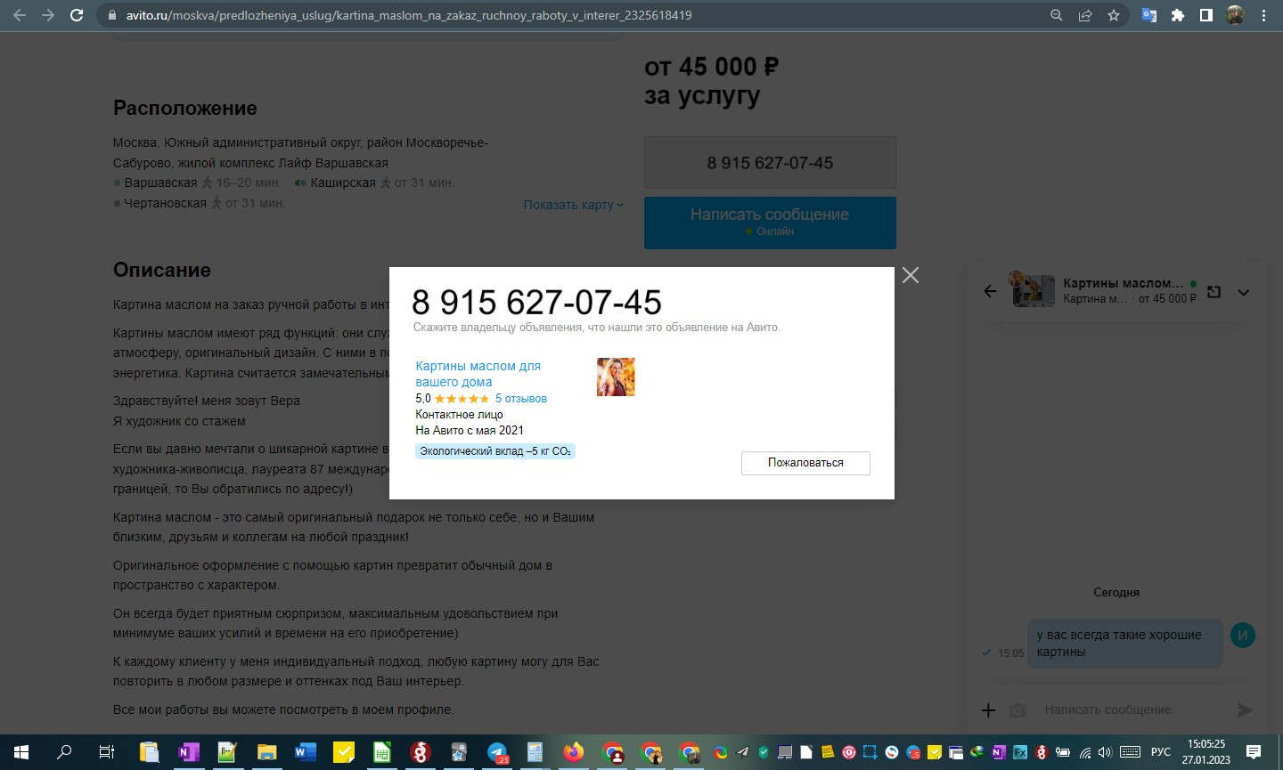Click the от 45 000 ₽ price text
The image size is (1283, 770).
click(x=711, y=67)
